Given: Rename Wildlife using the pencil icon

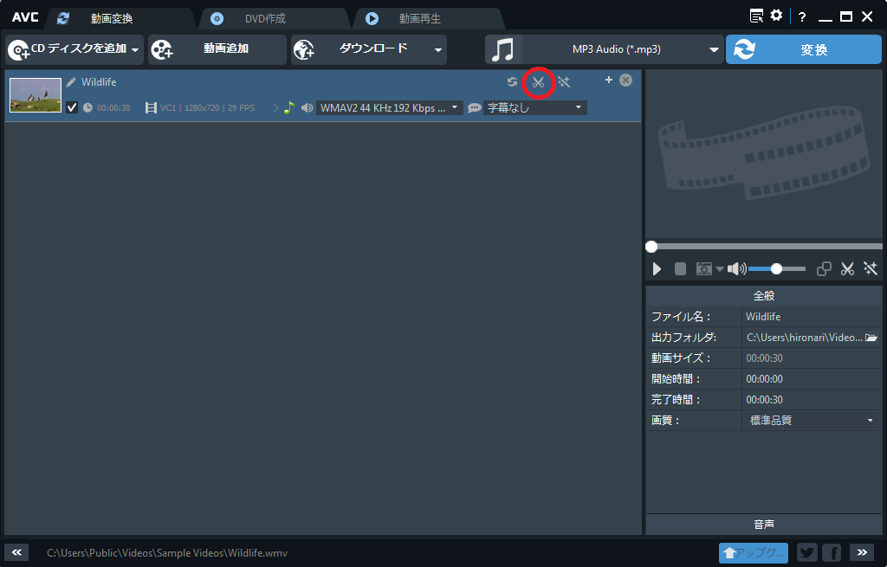Looking at the screenshot, I should point(71,82).
